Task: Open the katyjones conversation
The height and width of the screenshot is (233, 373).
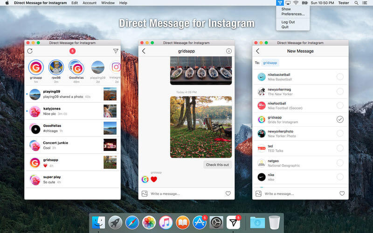Action: point(73,111)
